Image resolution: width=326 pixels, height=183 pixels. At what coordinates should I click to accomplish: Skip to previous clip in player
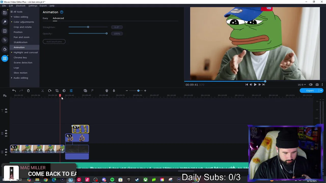coord(247,85)
